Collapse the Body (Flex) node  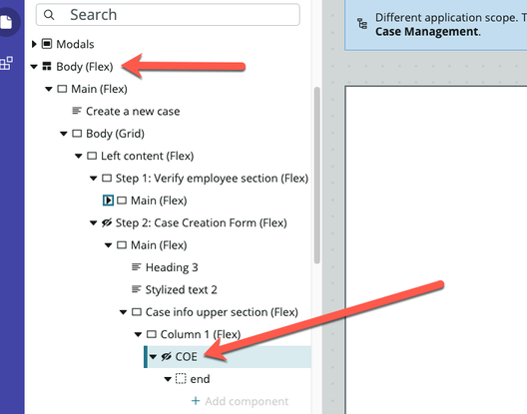pyautogui.click(x=34, y=67)
